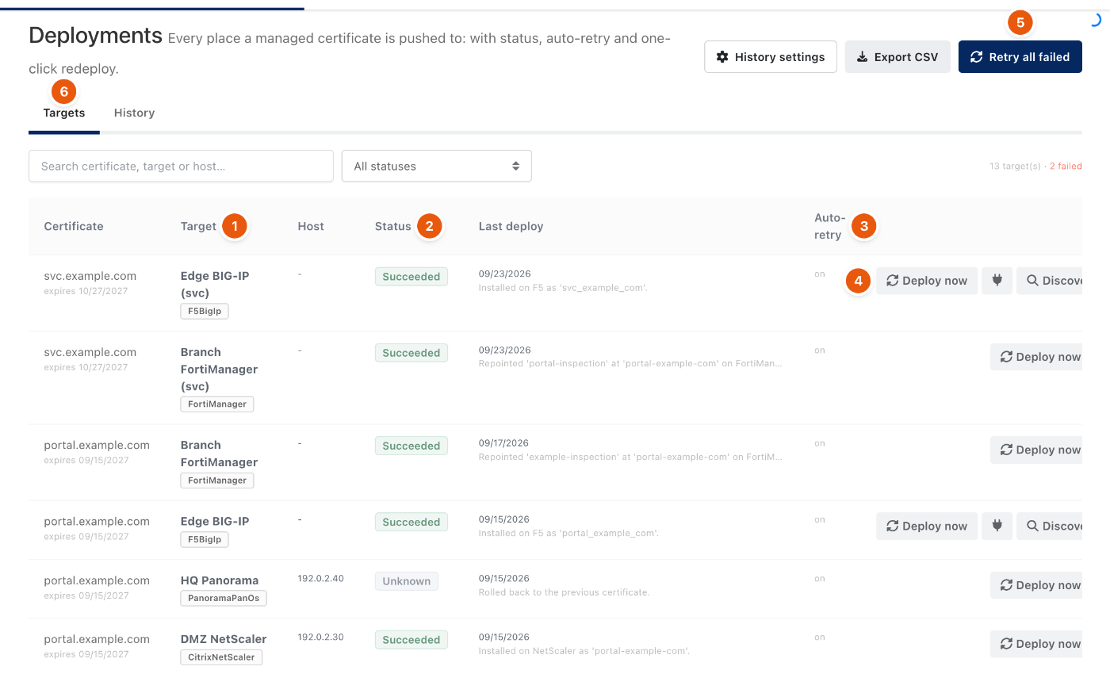Select the HQ Panorama target name
Screen dimensions: 1110x674
[x=220, y=580]
